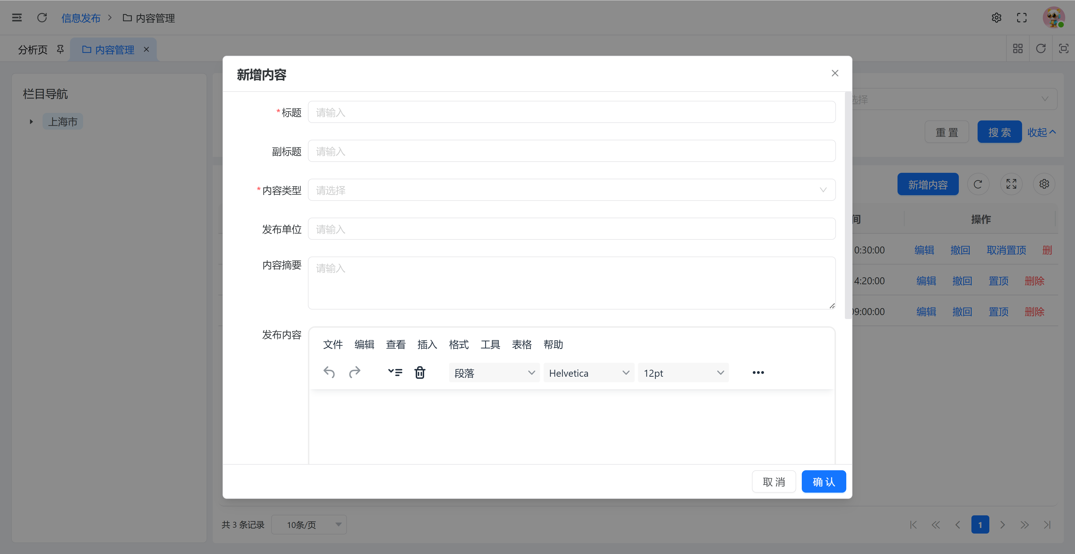Click the 取消置顶 link in first row
The height and width of the screenshot is (554, 1075).
tap(1006, 250)
